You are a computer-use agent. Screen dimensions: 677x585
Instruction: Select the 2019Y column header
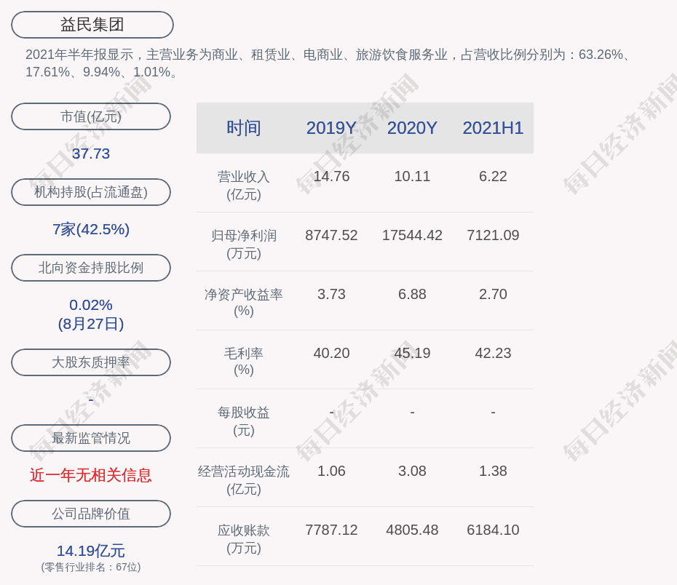point(331,128)
